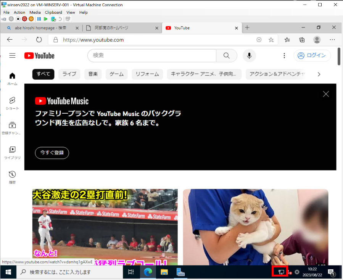Switch to abe hiroshi homepage search tab
This screenshot has width=343, height=280.
point(40,28)
